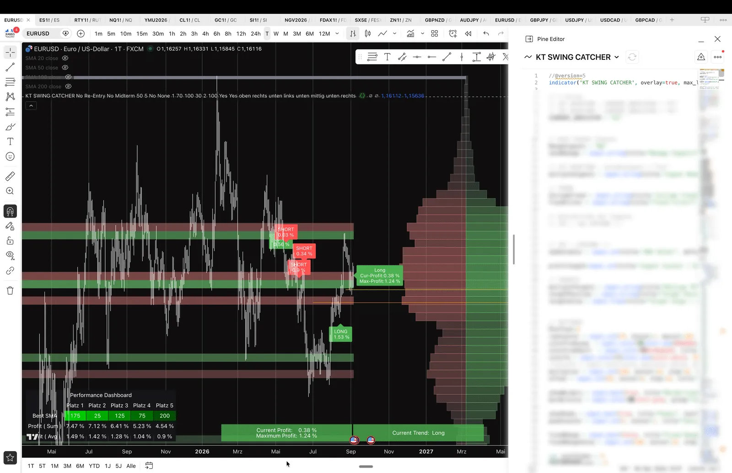Switch to the GC1! chart tab
This screenshot has height=473, width=732.
pos(226,20)
